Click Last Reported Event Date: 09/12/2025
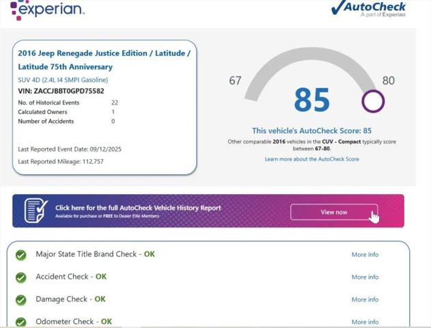The image size is (431, 328). (70, 149)
